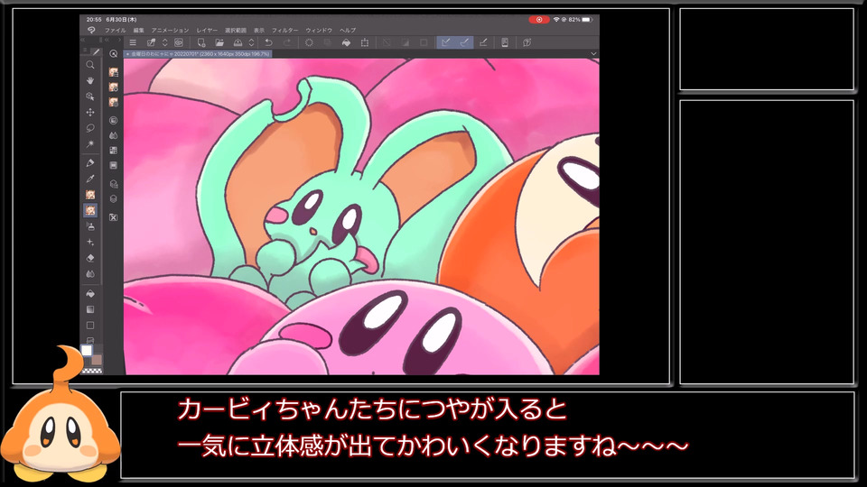
Task: Open the 表示 menu
Action: pos(259,31)
